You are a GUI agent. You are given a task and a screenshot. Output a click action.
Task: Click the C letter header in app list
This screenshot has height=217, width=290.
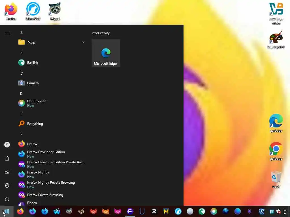(22, 73)
